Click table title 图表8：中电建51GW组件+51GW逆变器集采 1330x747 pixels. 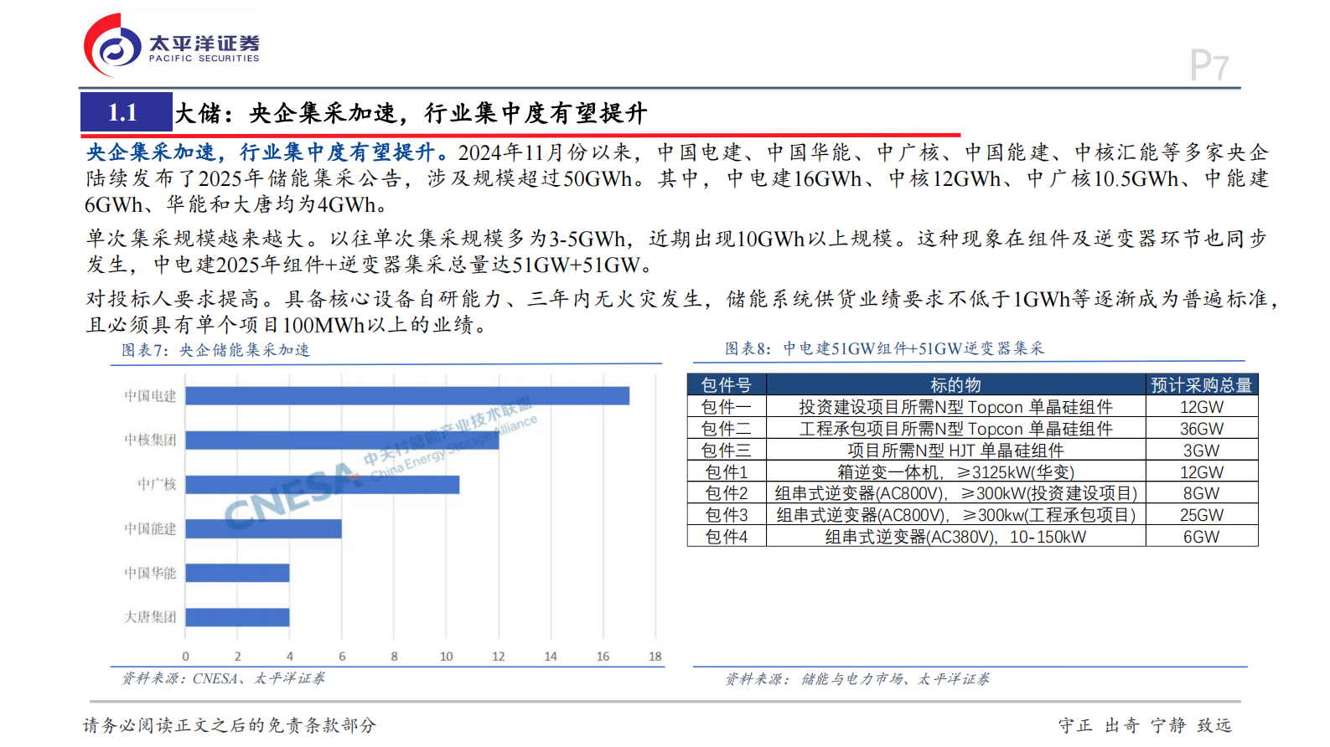click(x=884, y=348)
